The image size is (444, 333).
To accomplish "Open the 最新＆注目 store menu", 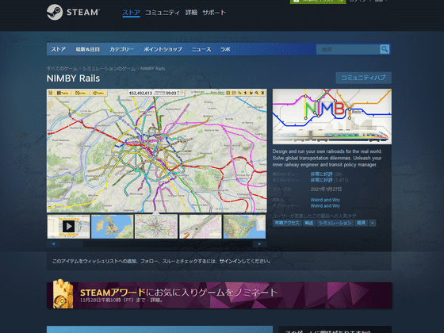I will tap(87, 49).
